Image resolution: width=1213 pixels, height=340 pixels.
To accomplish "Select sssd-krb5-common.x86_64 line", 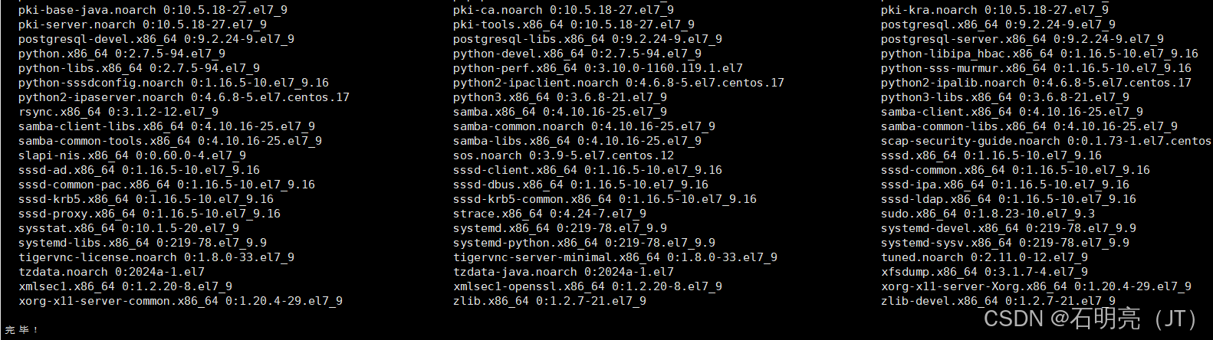I will [604, 199].
